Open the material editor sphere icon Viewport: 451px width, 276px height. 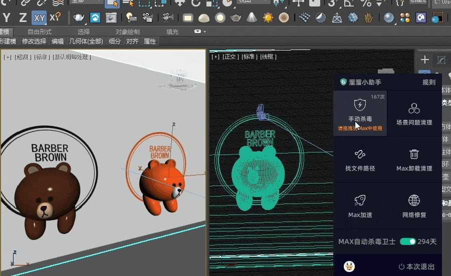tap(388, 18)
